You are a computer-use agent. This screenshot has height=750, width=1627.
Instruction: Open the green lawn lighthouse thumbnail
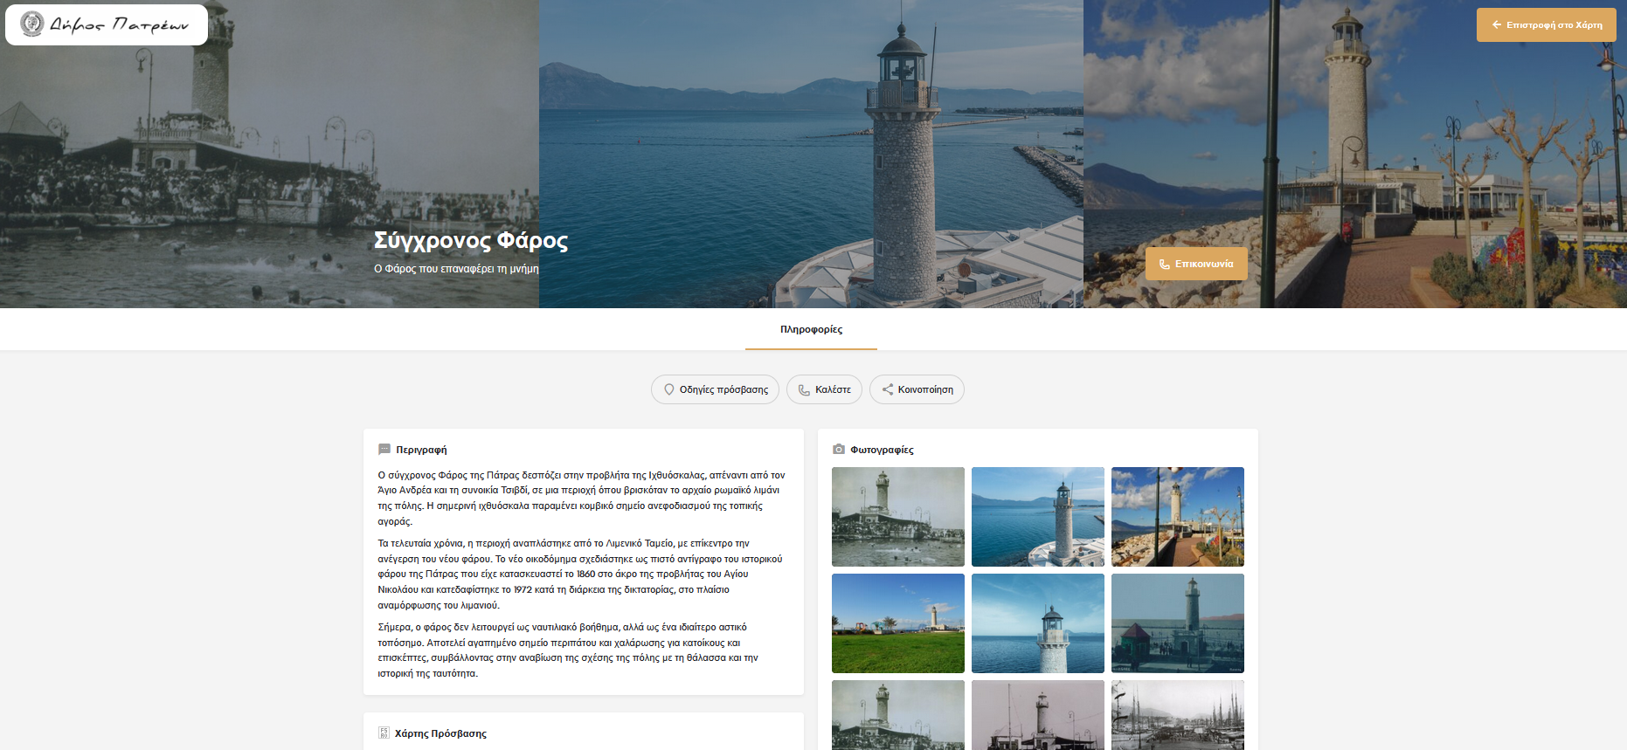[897, 623]
